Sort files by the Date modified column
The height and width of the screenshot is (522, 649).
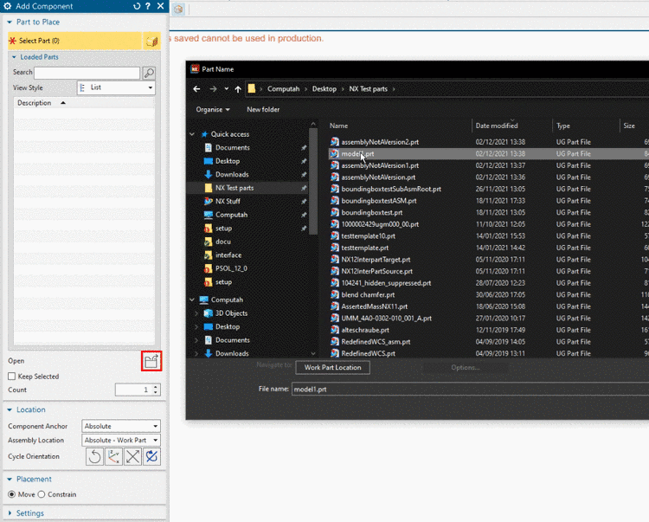point(497,126)
